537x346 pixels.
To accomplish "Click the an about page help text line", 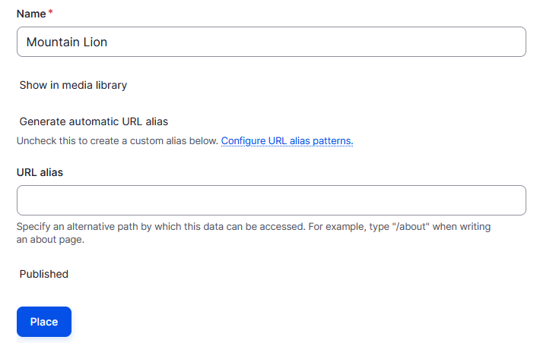I will 50,240.
